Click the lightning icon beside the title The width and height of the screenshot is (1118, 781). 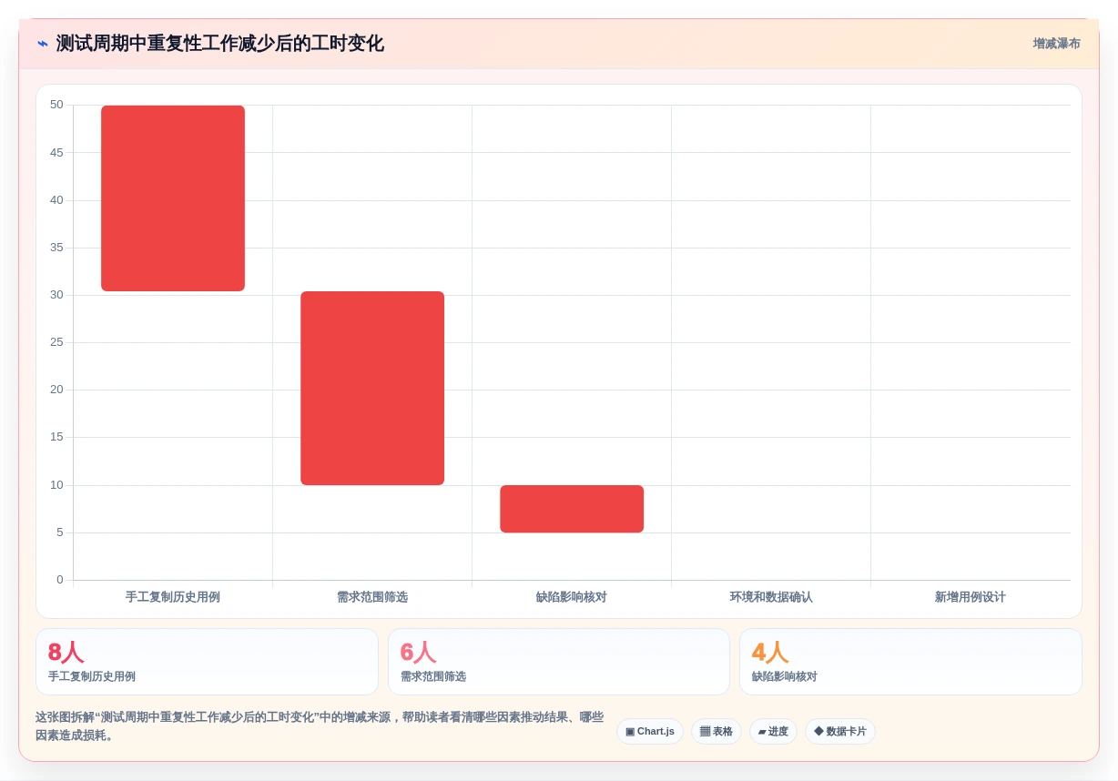click(42, 44)
